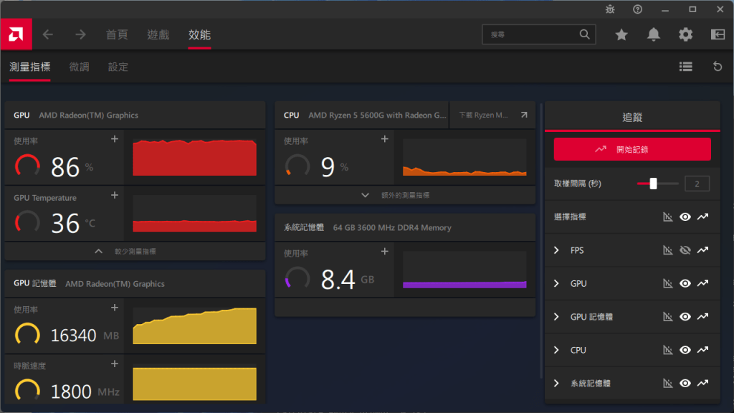Open favorites star icon

point(621,34)
